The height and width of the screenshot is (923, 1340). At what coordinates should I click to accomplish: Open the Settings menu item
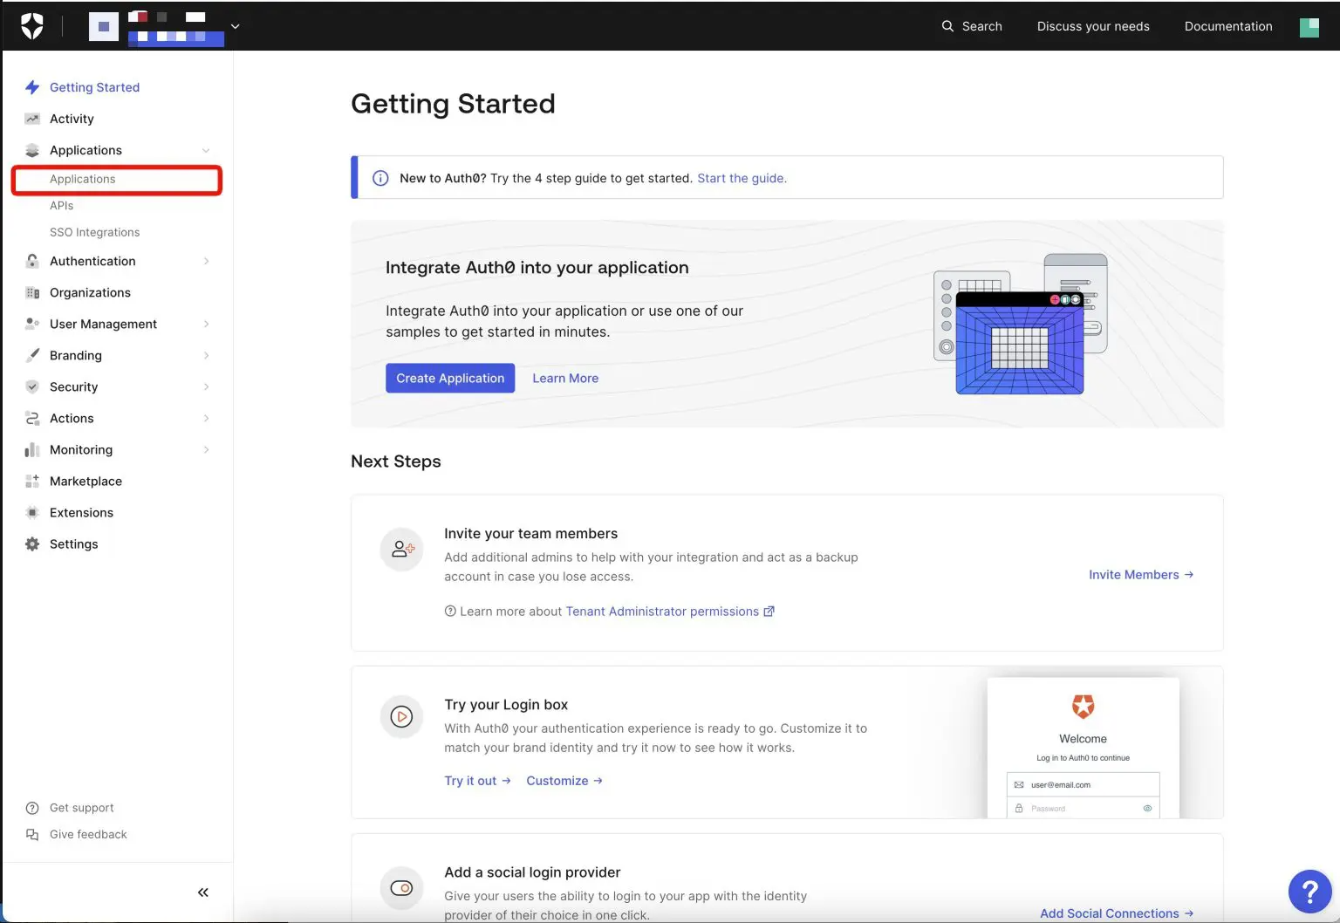73,544
